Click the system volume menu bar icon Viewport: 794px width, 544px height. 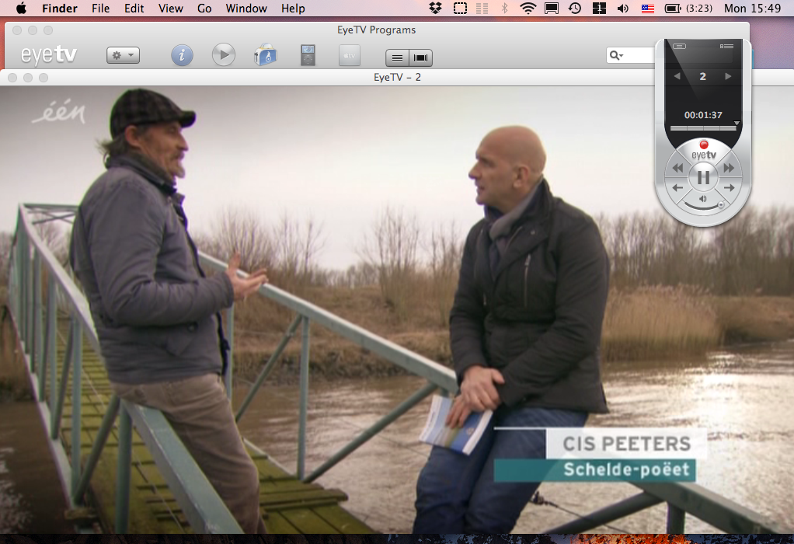[623, 8]
